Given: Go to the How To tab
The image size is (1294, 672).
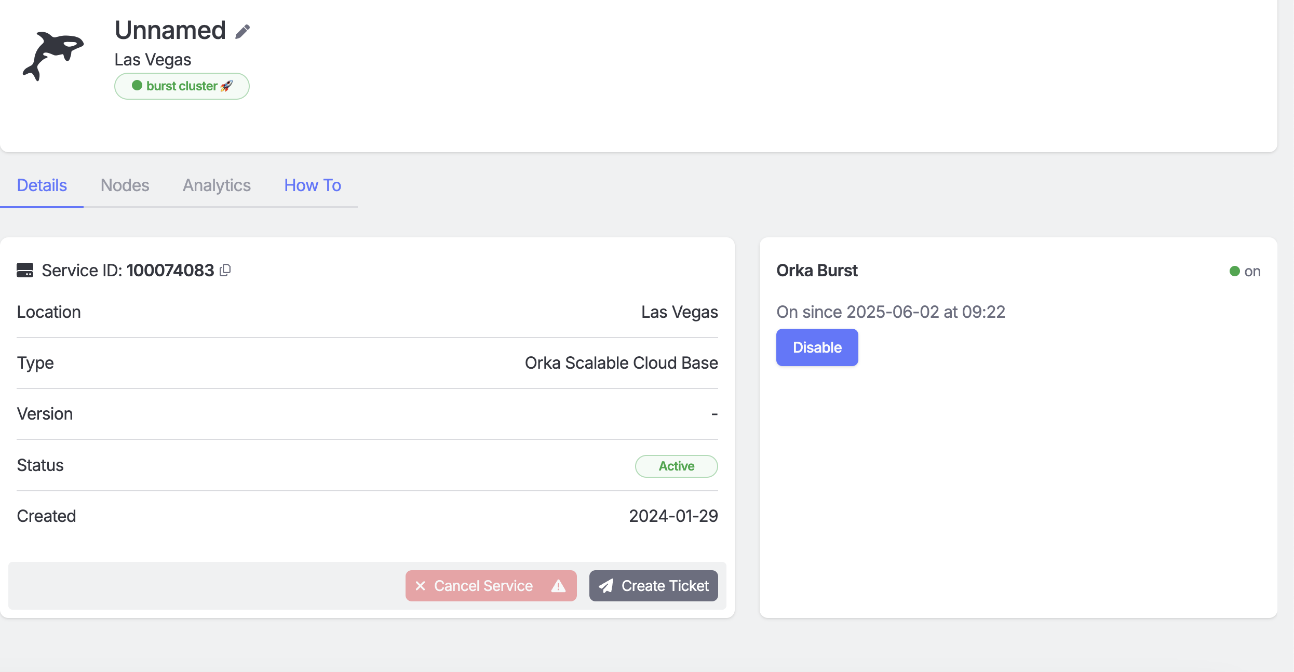Looking at the screenshot, I should coord(312,185).
